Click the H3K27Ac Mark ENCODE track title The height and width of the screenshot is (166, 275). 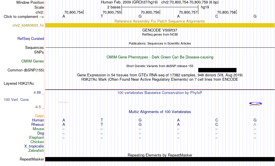point(160,80)
